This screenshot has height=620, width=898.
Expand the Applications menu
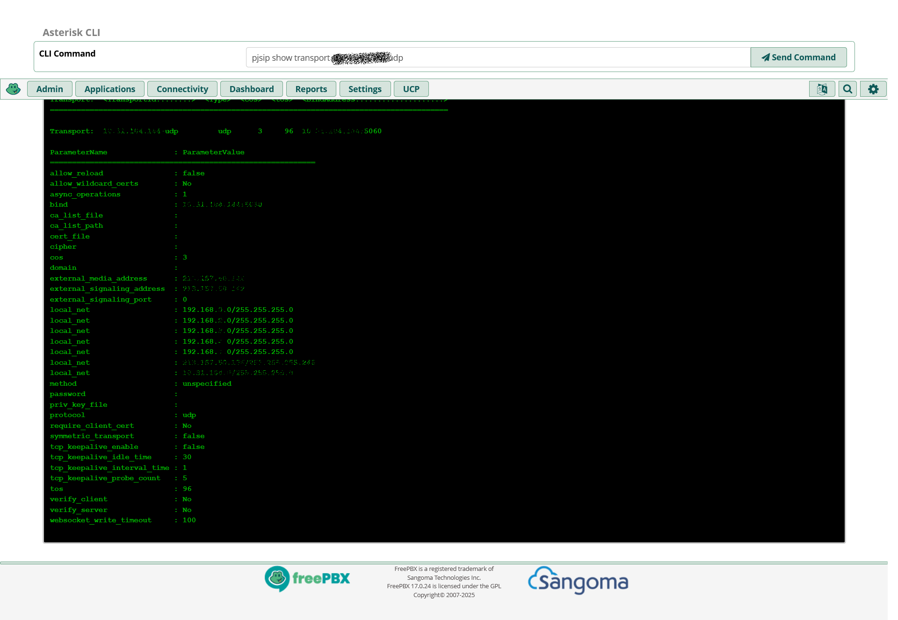coord(109,89)
